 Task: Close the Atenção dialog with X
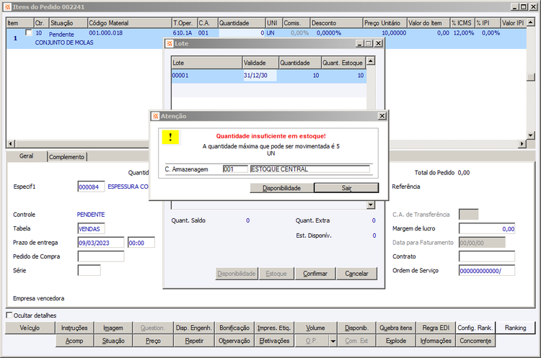tap(382, 116)
